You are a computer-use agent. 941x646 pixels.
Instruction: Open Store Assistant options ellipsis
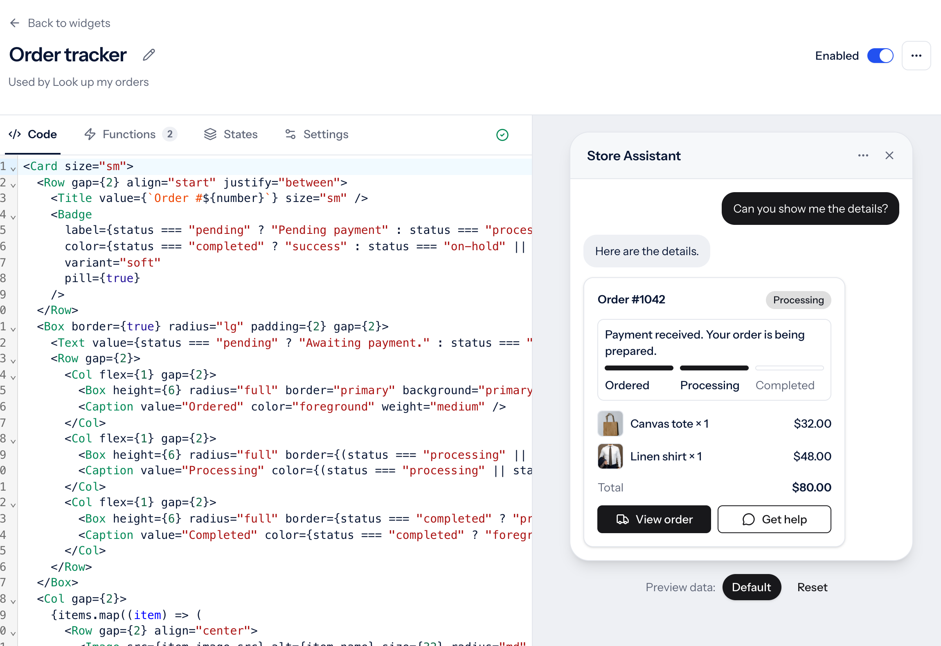click(863, 155)
